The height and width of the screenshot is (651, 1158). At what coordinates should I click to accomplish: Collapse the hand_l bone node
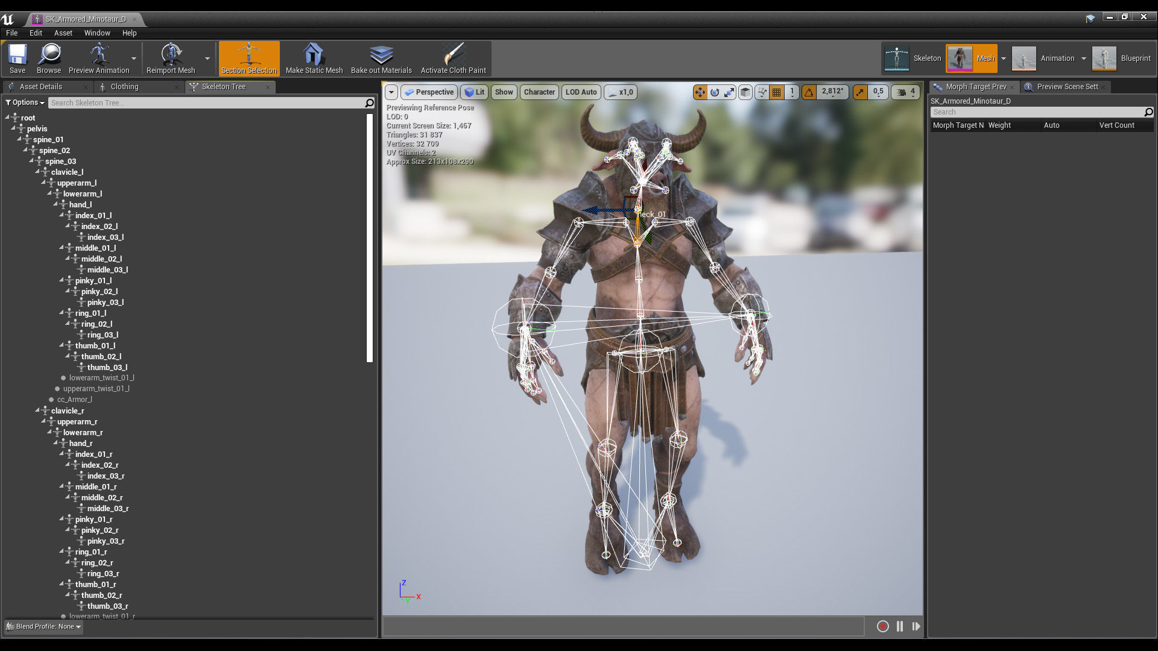55,204
